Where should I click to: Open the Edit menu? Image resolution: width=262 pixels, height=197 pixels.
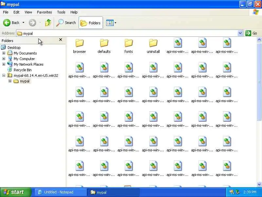click(x=16, y=12)
